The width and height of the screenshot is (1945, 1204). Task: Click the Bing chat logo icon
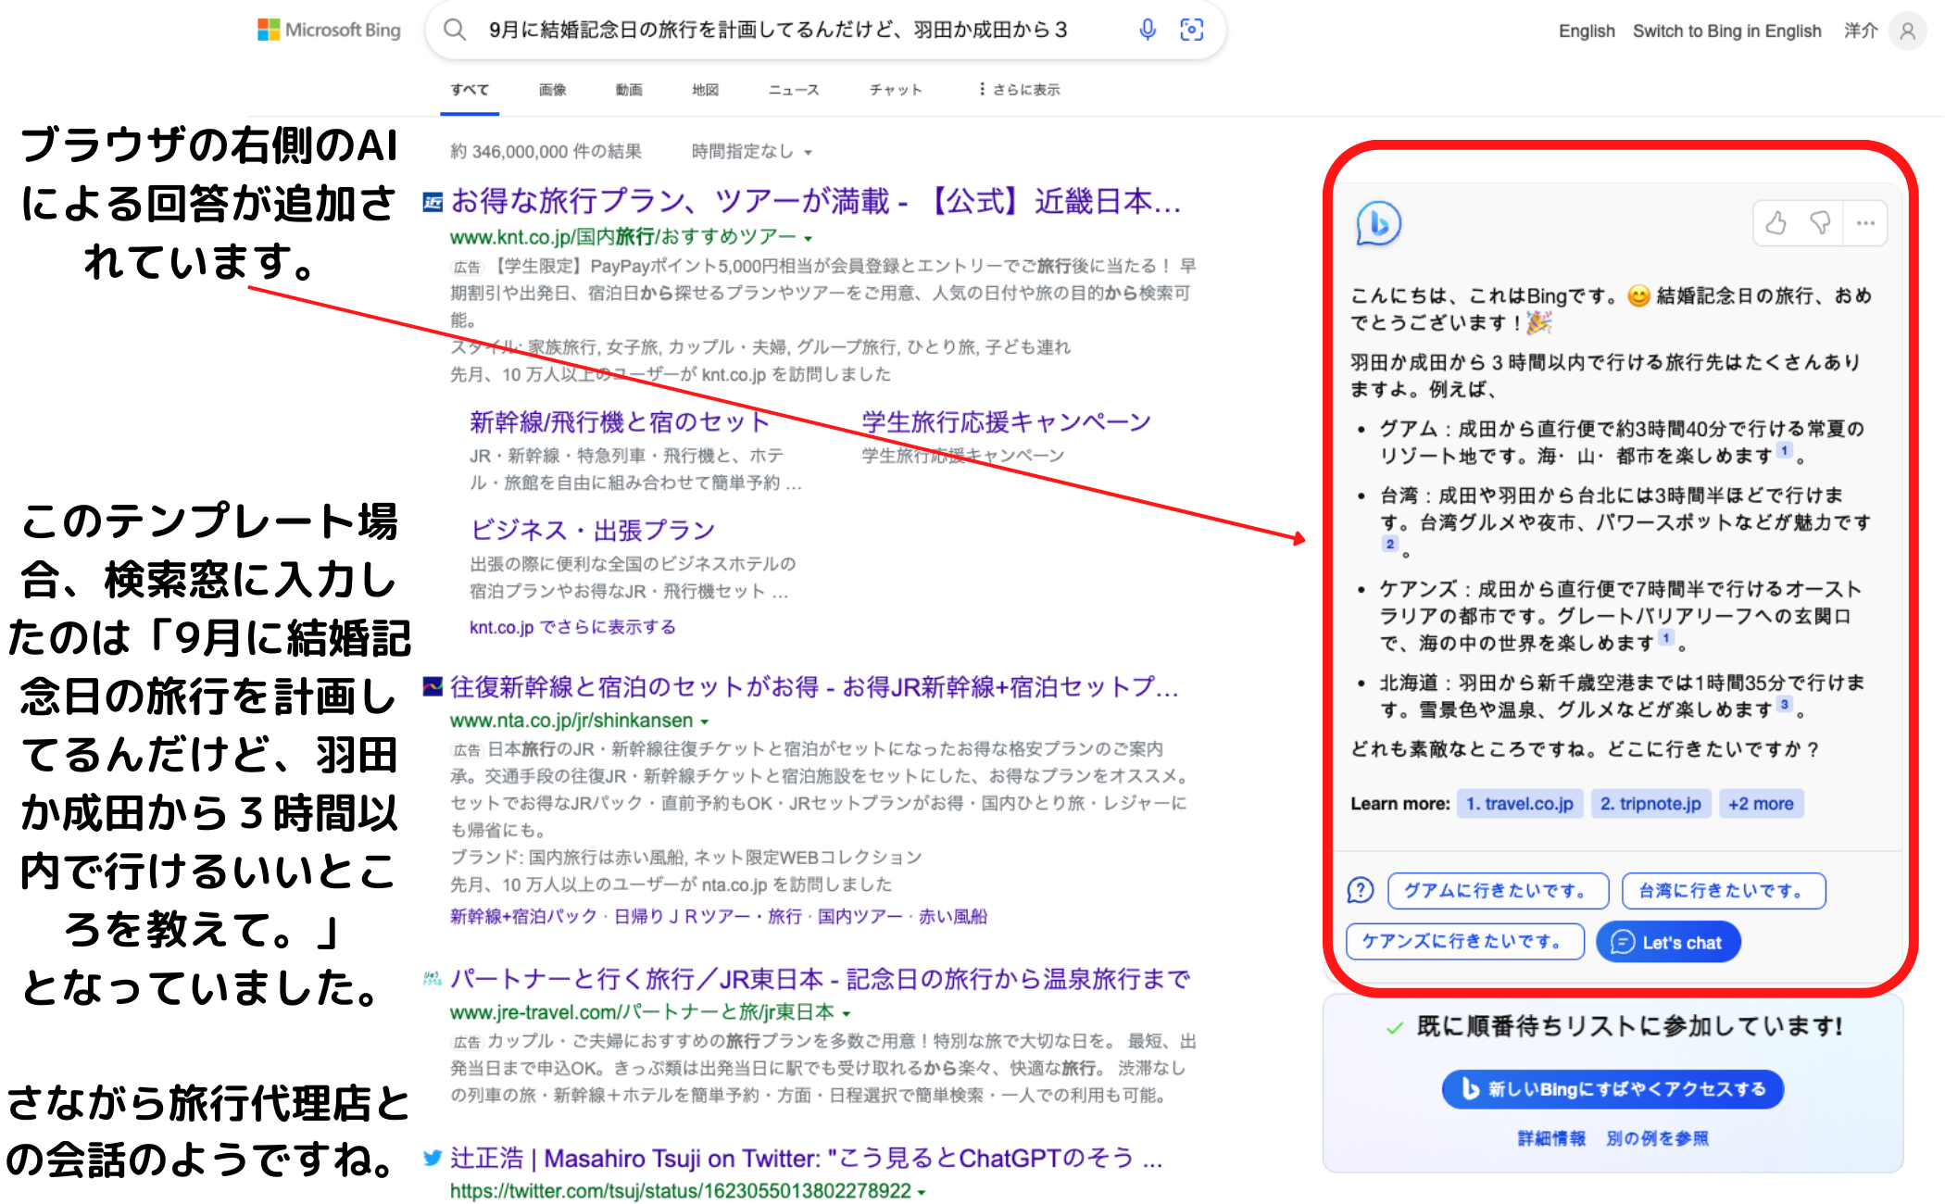point(1378,223)
